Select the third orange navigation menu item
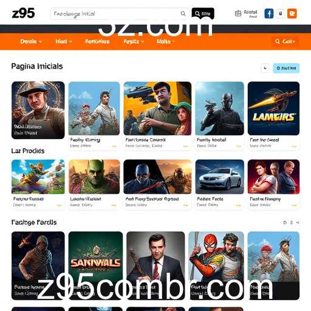The image size is (311, 311). [97, 41]
